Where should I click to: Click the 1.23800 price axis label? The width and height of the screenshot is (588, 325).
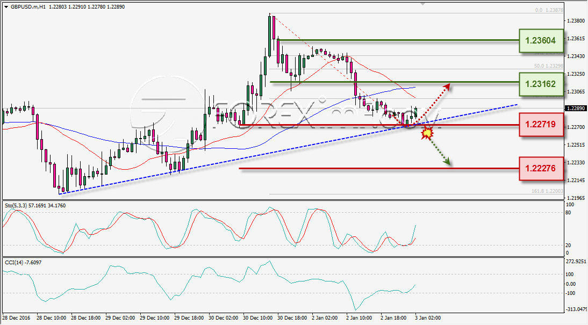[x=576, y=21]
